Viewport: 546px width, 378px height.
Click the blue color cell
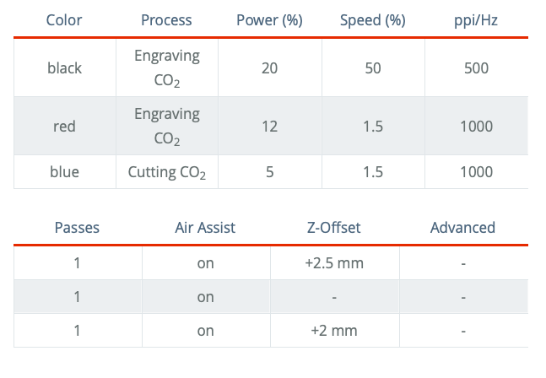point(64,172)
